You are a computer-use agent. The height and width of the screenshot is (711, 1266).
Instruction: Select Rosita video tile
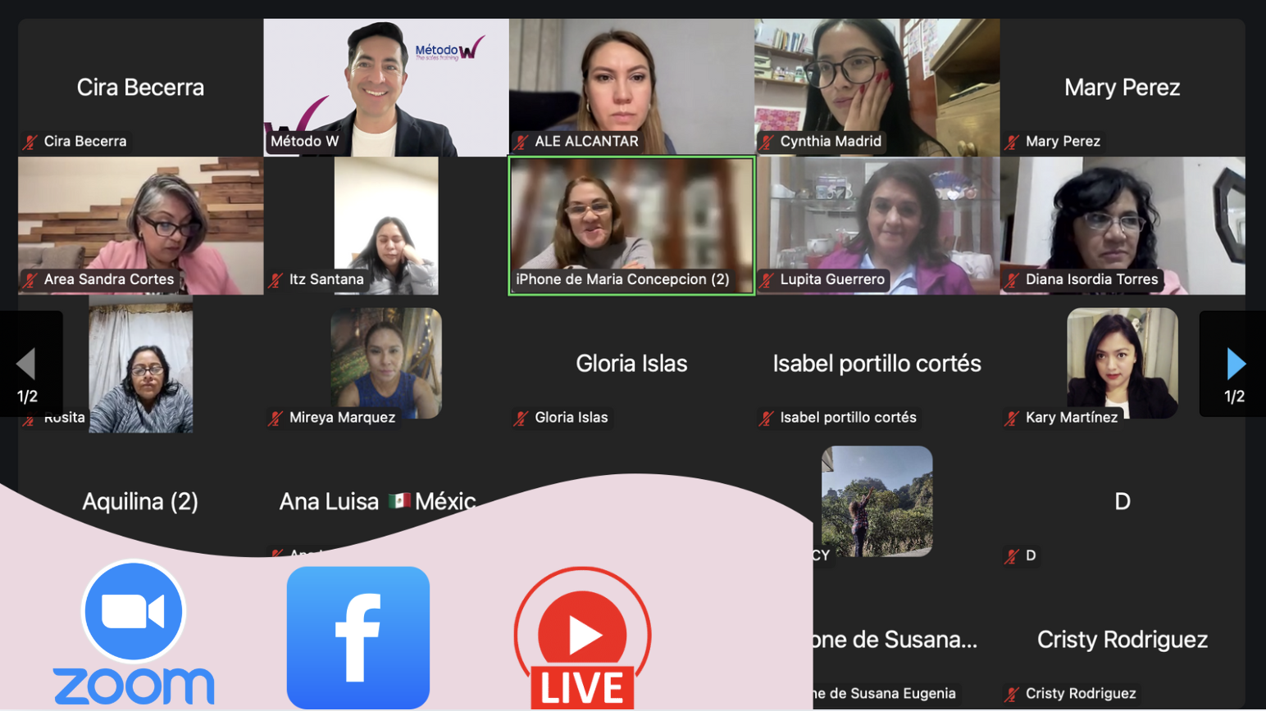click(x=141, y=364)
